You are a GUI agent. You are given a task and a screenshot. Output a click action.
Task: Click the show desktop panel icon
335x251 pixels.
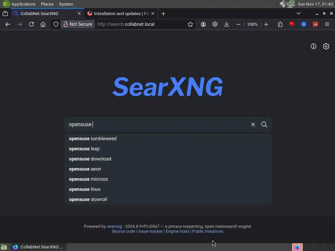4,247
